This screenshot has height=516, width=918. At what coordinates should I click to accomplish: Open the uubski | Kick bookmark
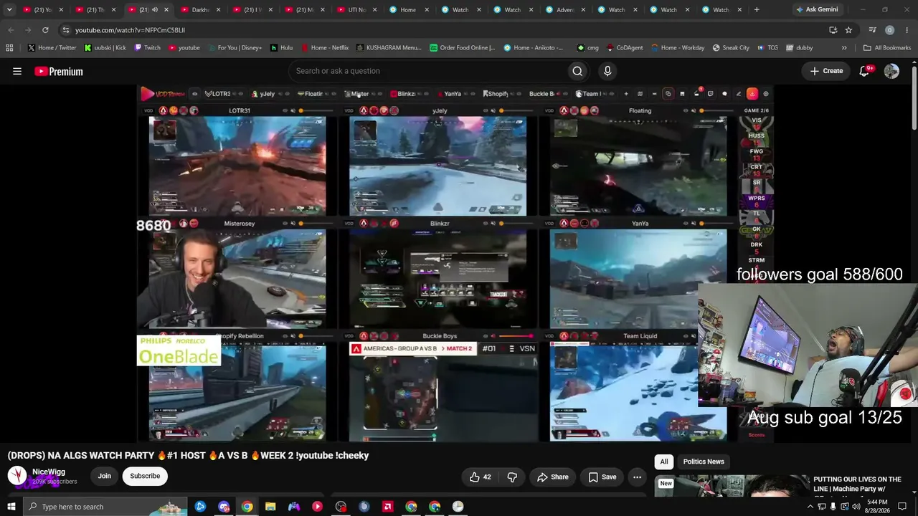(x=105, y=48)
